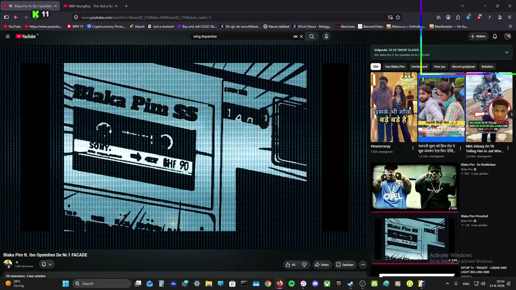
Task: Open Blaka Pim De Brokkelaar thumbnail
Action: (414, 186)
